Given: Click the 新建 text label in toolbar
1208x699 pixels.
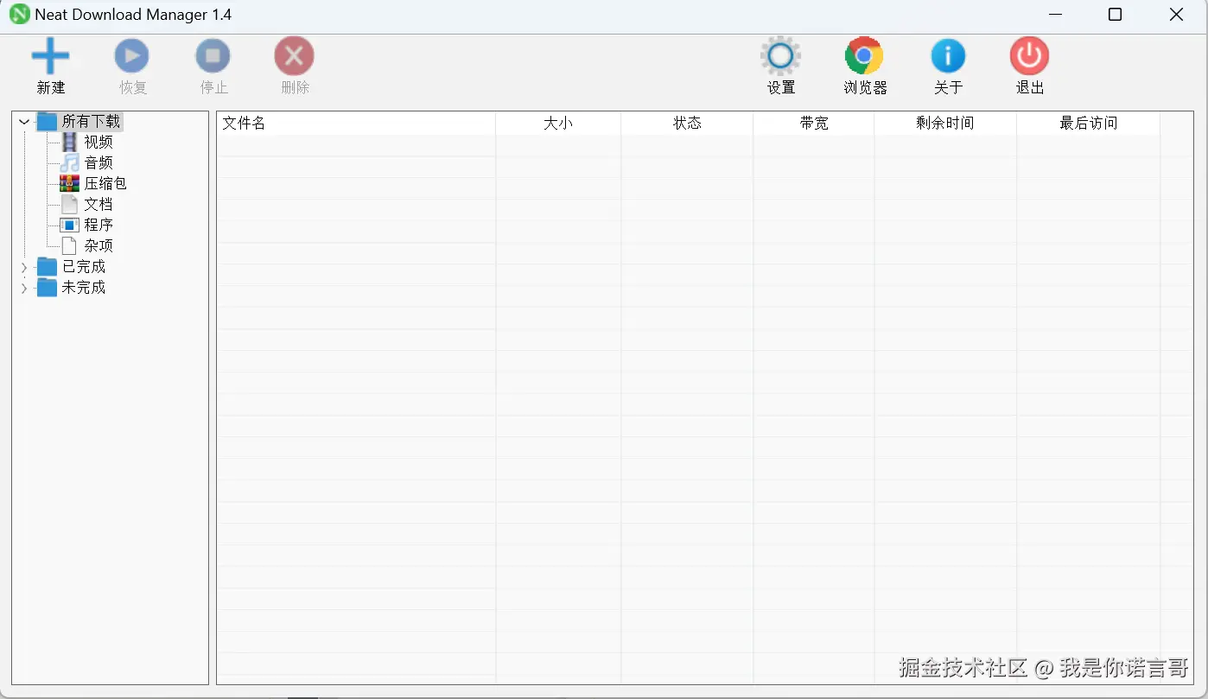Looking at the screenshot, I should tap(51, 87).
